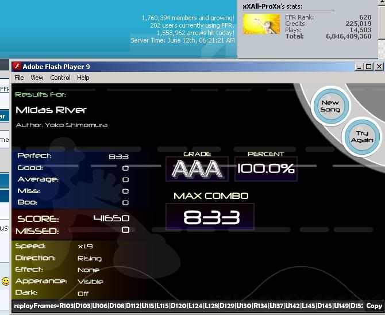Minimize the Adobe Flash Player window
This screenshot has width=385, height=315.
[x=359, y=67]
